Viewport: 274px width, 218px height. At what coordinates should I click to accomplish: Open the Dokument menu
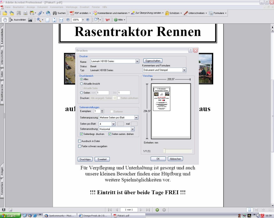[x=42, y=7]
